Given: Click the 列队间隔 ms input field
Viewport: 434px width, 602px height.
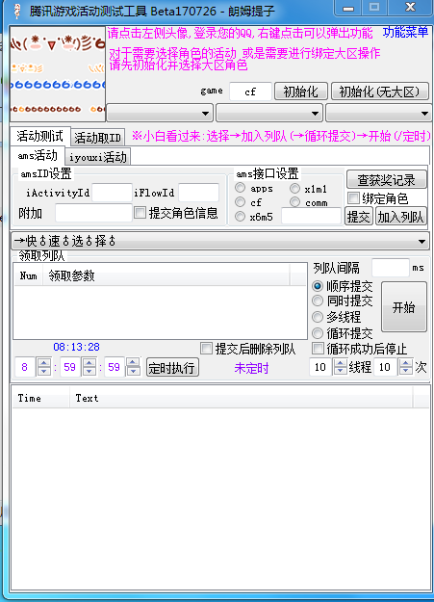Looking at the screenshot, I should [391, 268].
